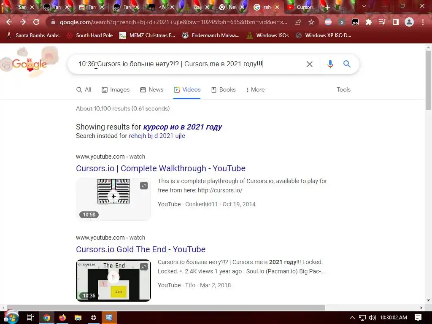The image size is (432, 324).
Task: Open File Explorer from the taskbar
Action: [x=78, y=318]
